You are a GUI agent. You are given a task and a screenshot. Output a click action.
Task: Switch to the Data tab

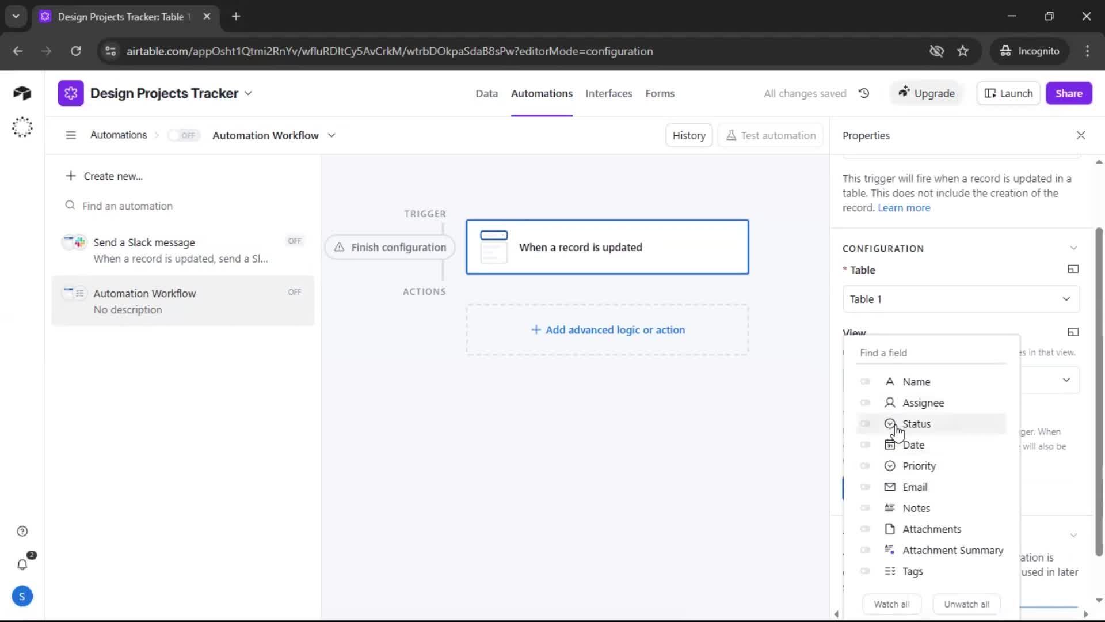[x=486, y=93]
